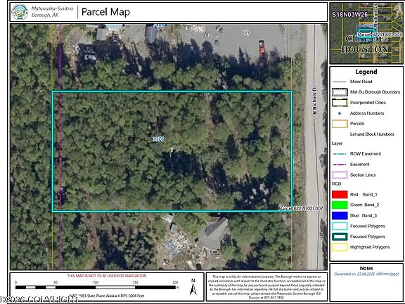Click the magenta Easement legend line
This screenshot has width=405, height=304.
(x=340, y=165)
